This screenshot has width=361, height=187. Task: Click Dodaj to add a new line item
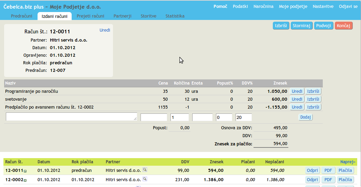[x=305, y=117]
